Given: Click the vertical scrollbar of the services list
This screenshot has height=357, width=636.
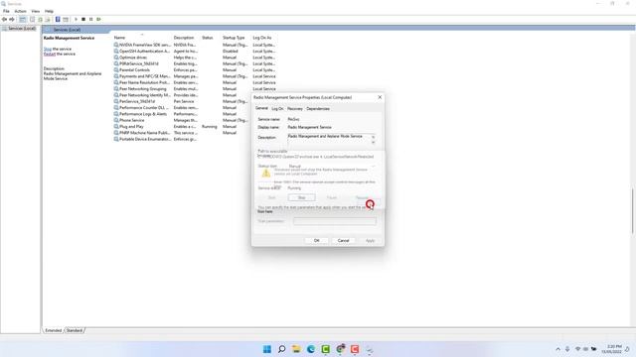Looking at the screenshot, I should [632, 210].
